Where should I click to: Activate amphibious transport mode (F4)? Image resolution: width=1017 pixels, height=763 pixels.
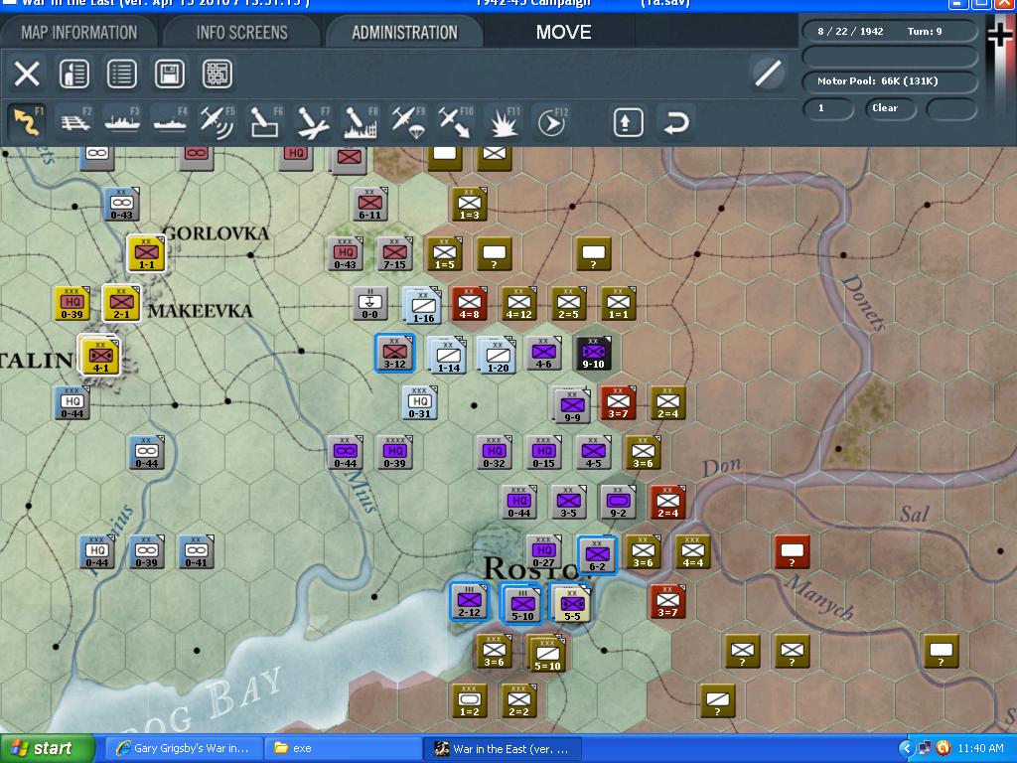pyautogui.click(x=169, y=121)
